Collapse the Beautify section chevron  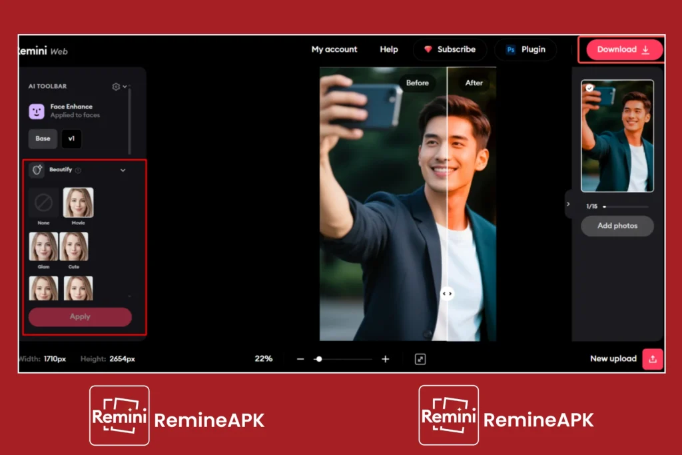click(x=123, y=170)
